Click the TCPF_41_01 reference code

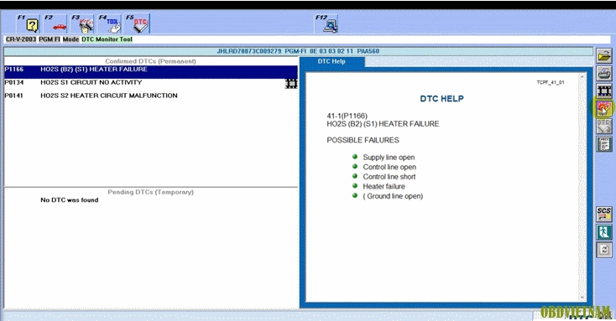point(551,82)
